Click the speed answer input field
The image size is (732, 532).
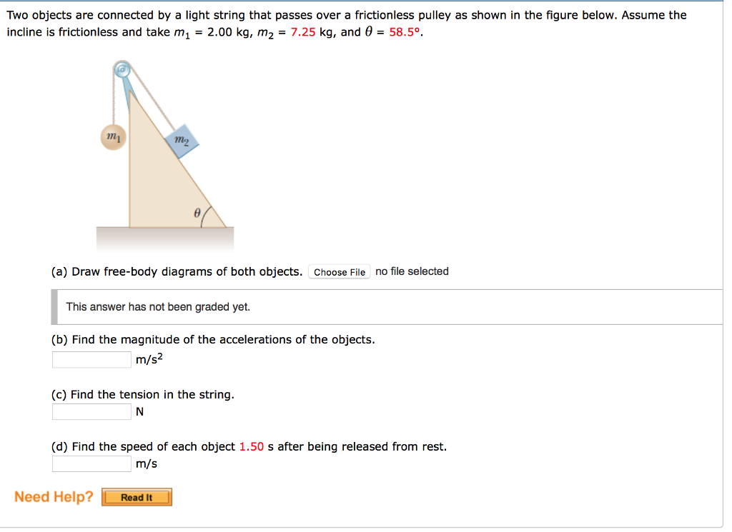(91, 463)
